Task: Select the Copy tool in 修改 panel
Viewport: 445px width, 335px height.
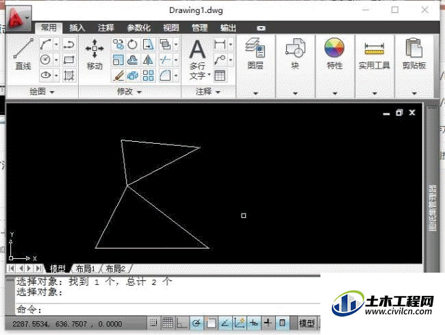Action: pyautogui.click(x=118, y=45)
